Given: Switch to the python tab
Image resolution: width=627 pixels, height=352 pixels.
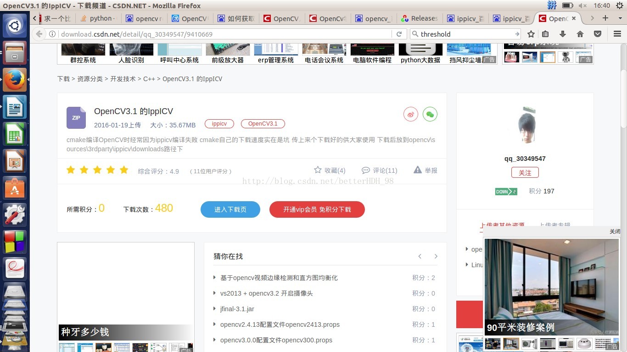Looking at the screenshot, I should (98, 18).
